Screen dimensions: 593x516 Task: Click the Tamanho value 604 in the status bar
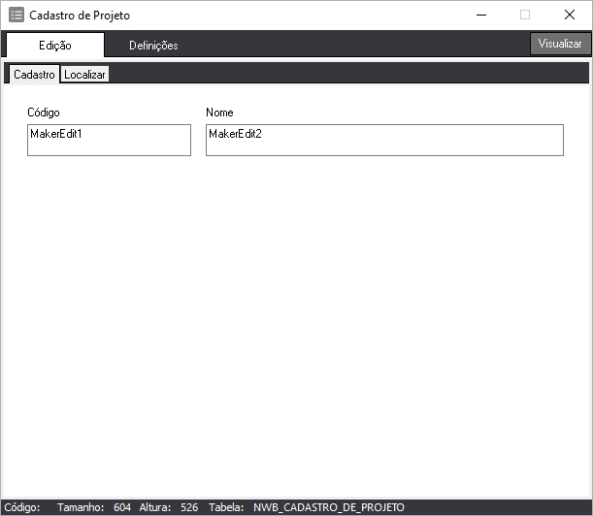pos(122,507)
